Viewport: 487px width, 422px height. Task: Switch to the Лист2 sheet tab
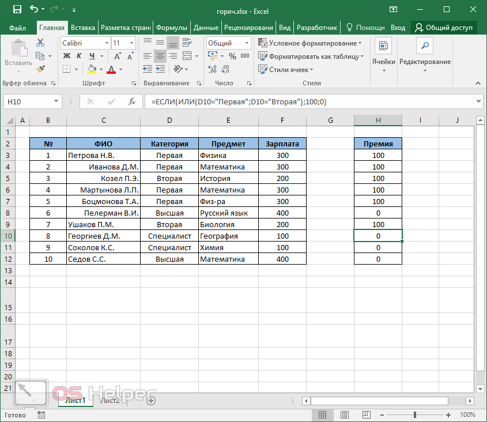[x=110, y=400]
